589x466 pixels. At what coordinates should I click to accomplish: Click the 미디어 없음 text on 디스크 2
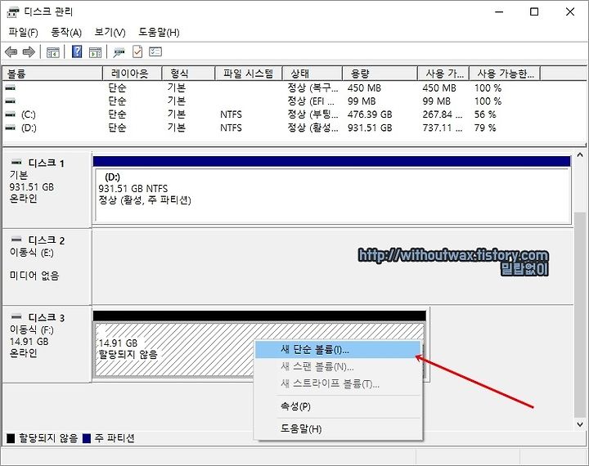(34, 276)
